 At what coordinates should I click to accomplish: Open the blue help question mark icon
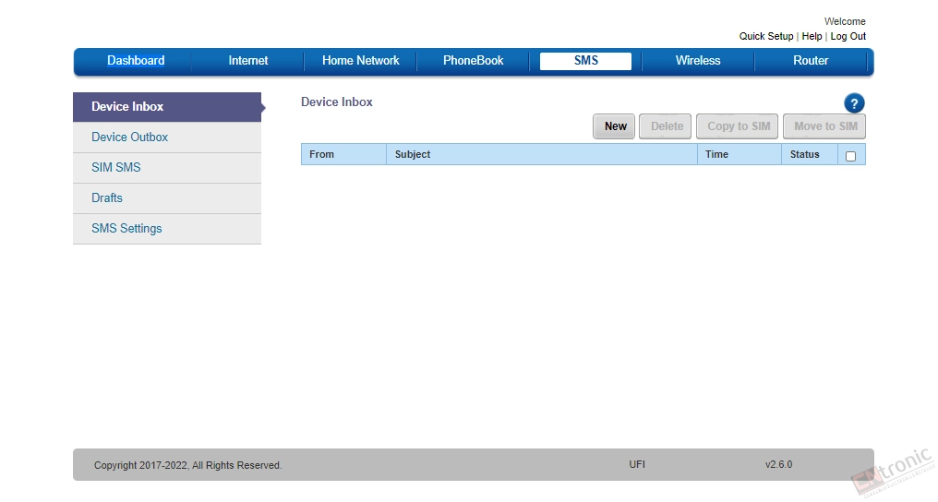pyautogui.click(x=854, y=103)
